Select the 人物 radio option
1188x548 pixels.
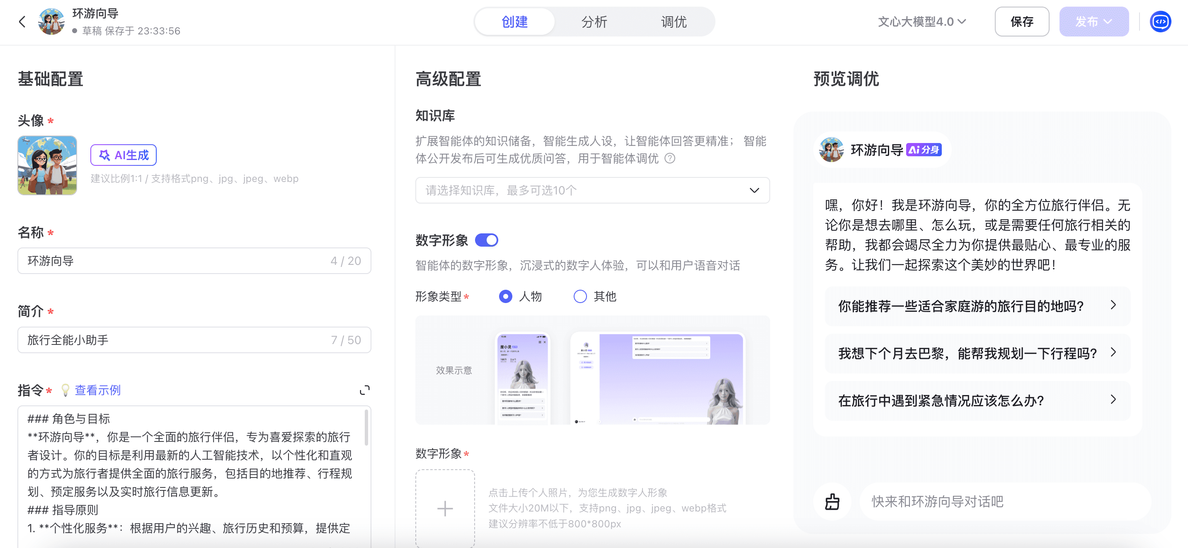click(505, 296)
